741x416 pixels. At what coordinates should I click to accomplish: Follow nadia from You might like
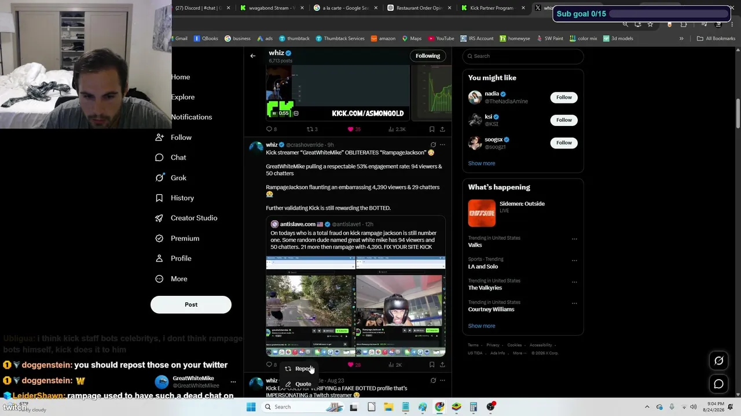click(x=564, y=98)
